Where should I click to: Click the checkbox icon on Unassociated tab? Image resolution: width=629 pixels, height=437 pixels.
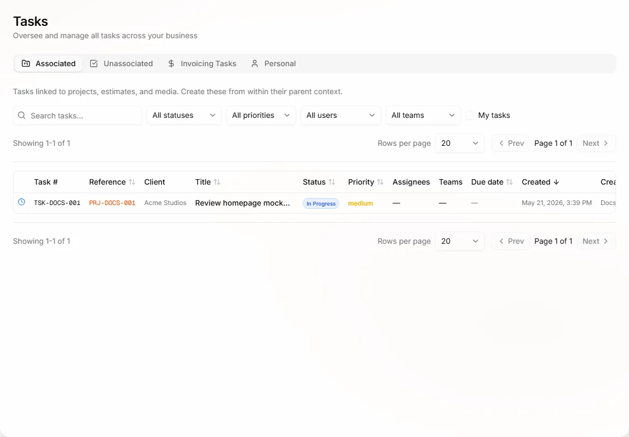(x=94, y=64)
